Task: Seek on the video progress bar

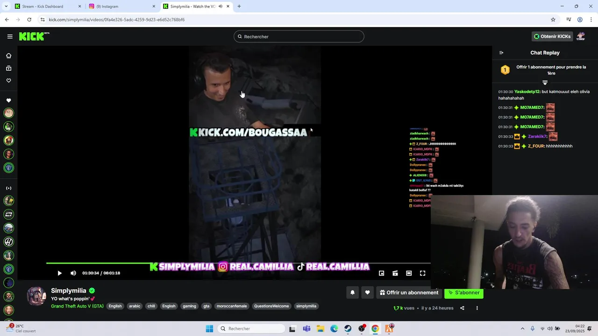Action: click(238, 264)
